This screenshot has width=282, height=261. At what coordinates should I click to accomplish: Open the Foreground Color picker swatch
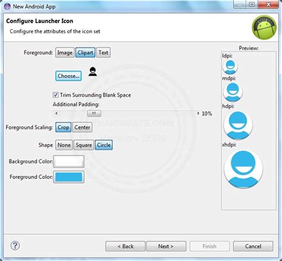click(x=68, y=177)
